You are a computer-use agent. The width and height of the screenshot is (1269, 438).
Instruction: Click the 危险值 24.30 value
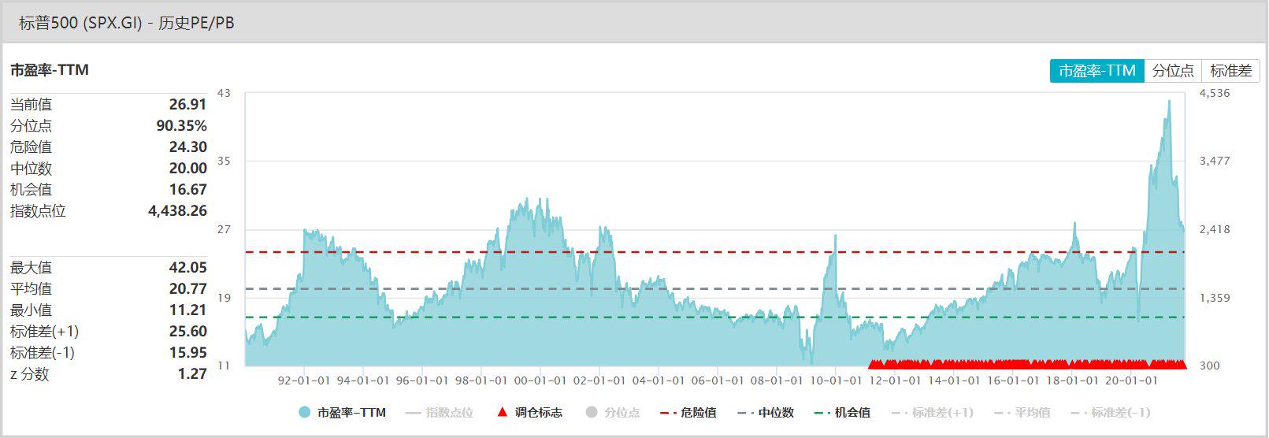187,147
